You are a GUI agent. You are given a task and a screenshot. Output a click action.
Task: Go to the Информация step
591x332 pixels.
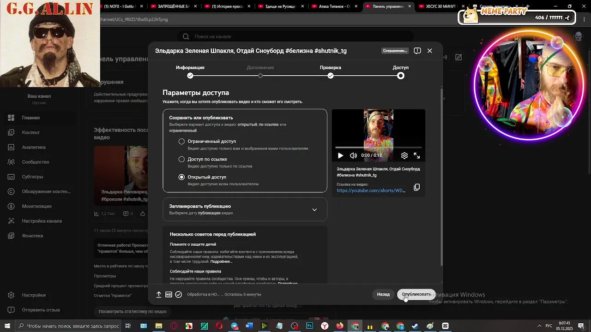pos(190,71)
